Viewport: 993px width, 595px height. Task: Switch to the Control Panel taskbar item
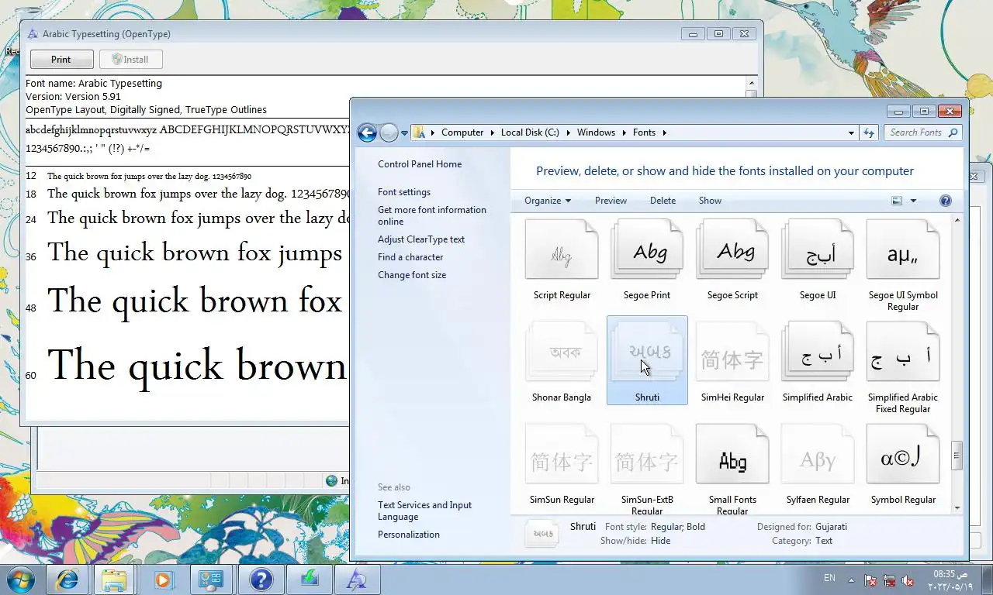211,580
